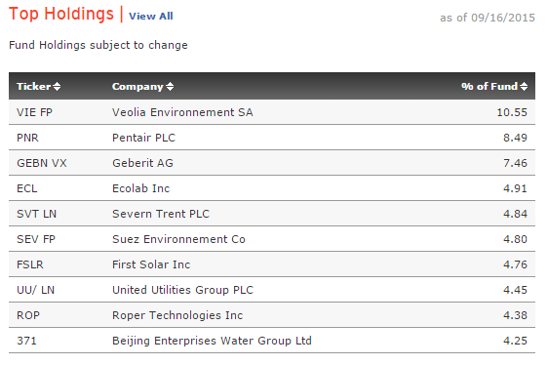Click the 10.55 percent value cell
The image size is (548, 365).
click(x=512, y=112)
